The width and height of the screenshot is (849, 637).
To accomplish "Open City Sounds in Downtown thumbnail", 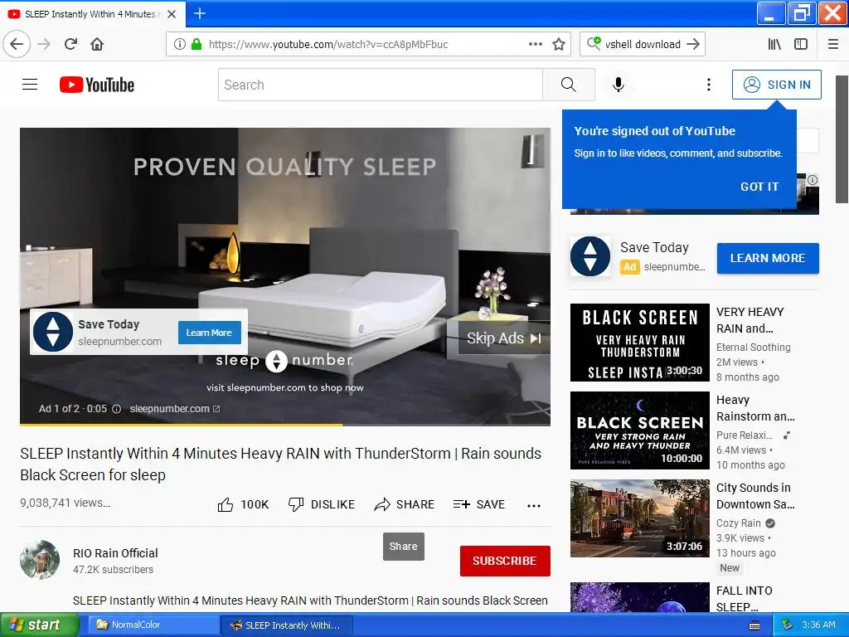I will point(639,518).
